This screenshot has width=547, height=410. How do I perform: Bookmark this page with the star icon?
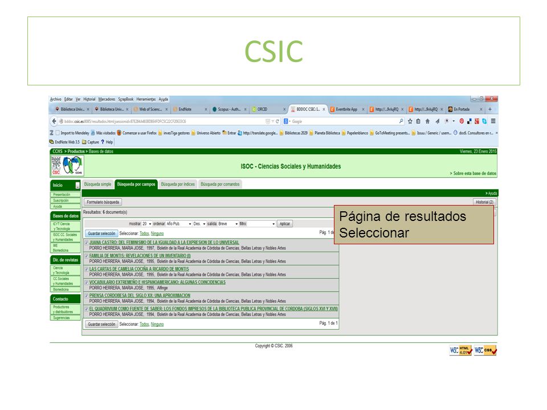click(x=410, y=121)
